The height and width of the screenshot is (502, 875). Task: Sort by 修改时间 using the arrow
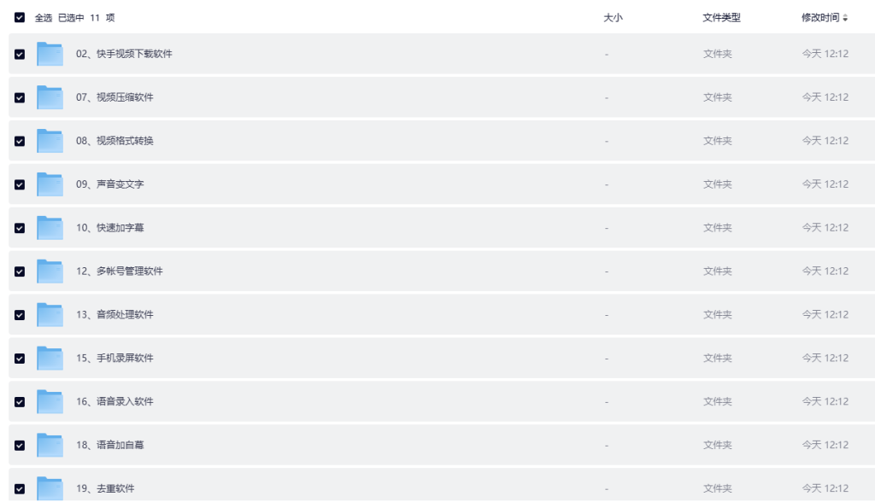coord(846,18)
